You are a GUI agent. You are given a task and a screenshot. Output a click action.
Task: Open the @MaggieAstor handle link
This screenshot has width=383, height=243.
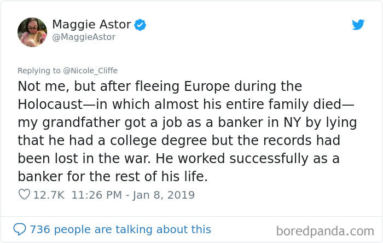click(84, 37)
